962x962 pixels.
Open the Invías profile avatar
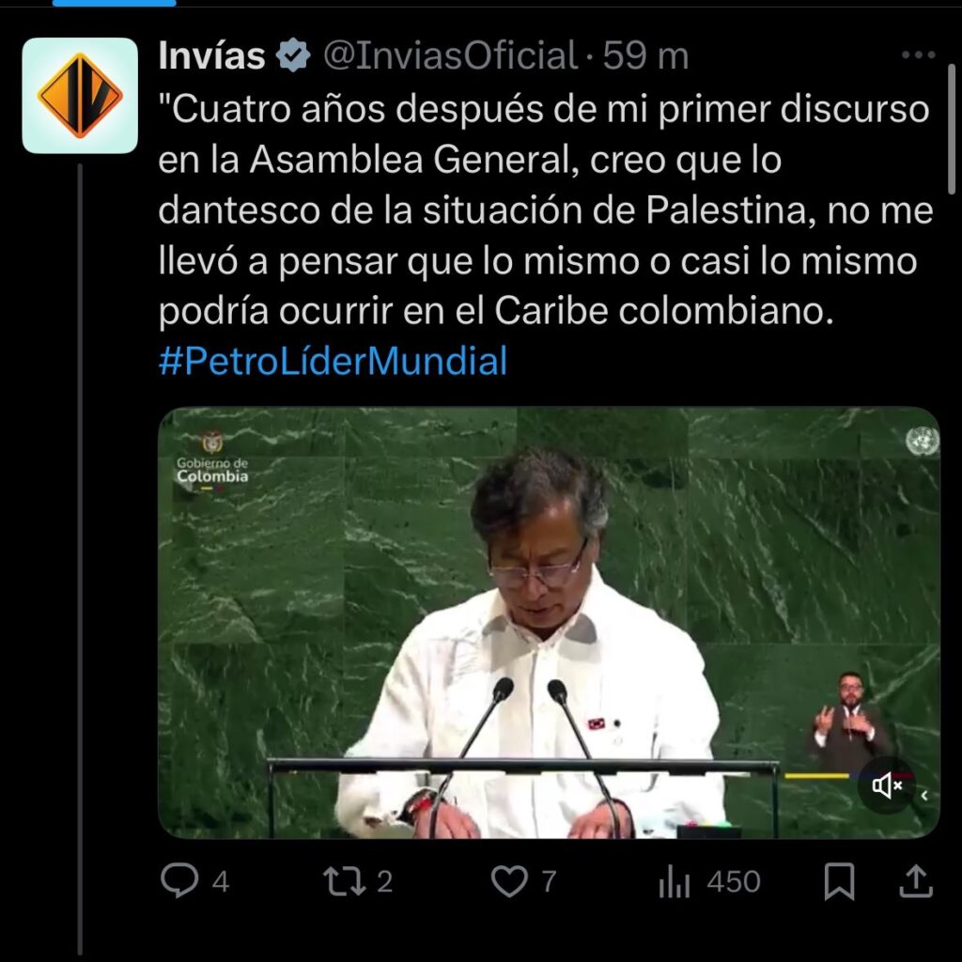80,95
